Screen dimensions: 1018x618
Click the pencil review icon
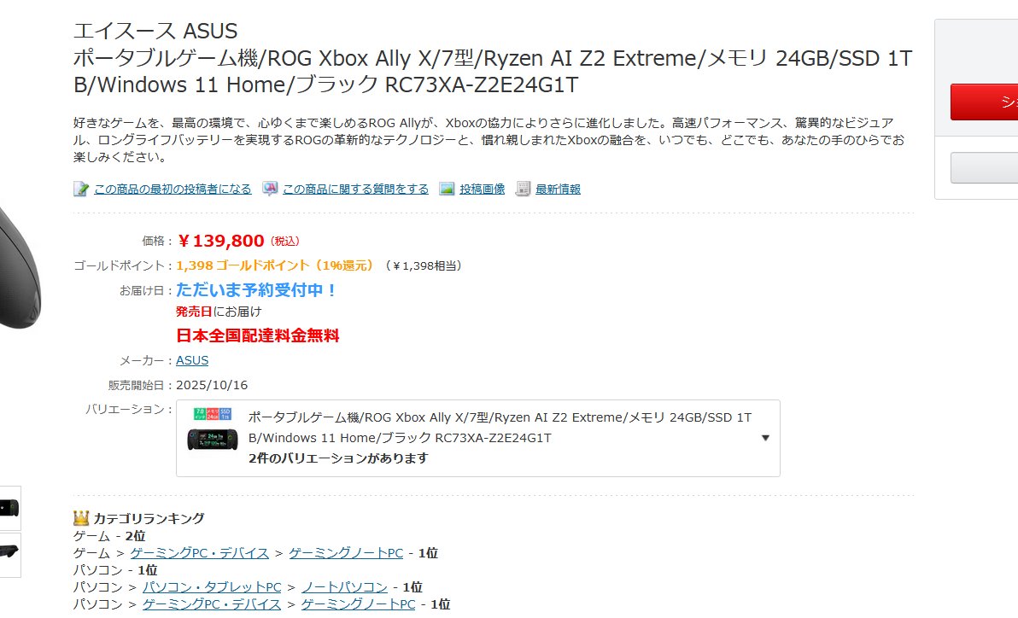tap(80, 189)
